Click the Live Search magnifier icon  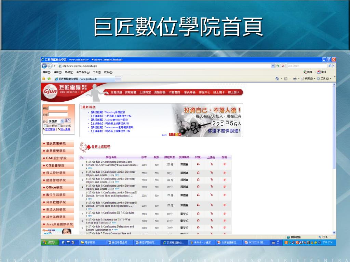click(330, 66)
